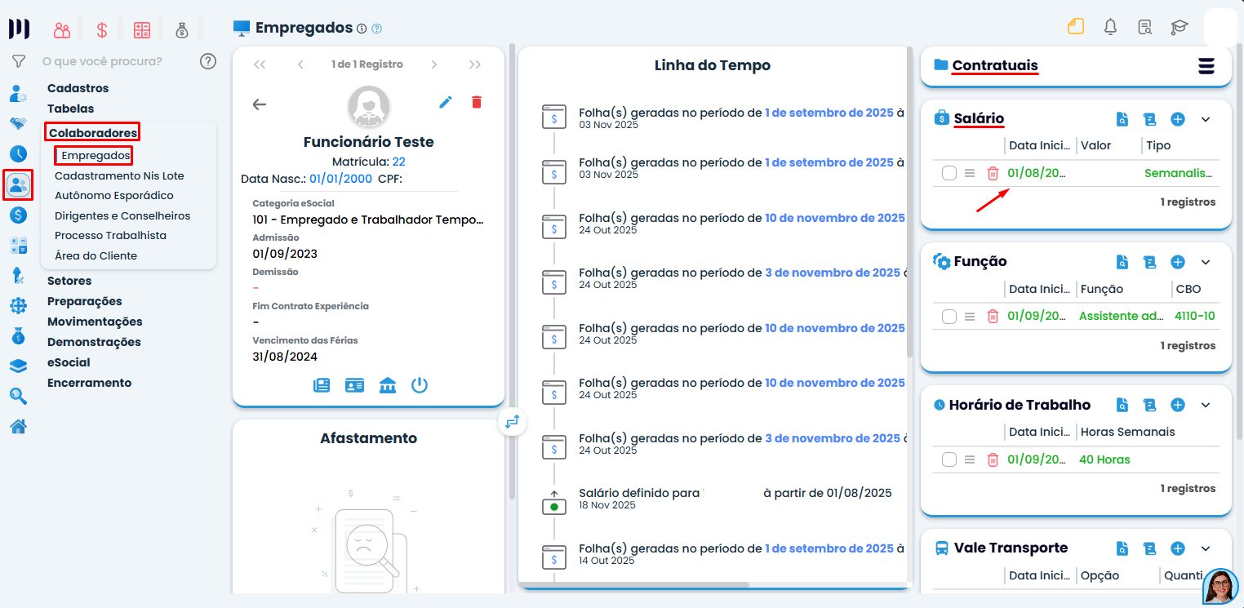
Task: Go to previous record arrow
Action: pos(300,64)
